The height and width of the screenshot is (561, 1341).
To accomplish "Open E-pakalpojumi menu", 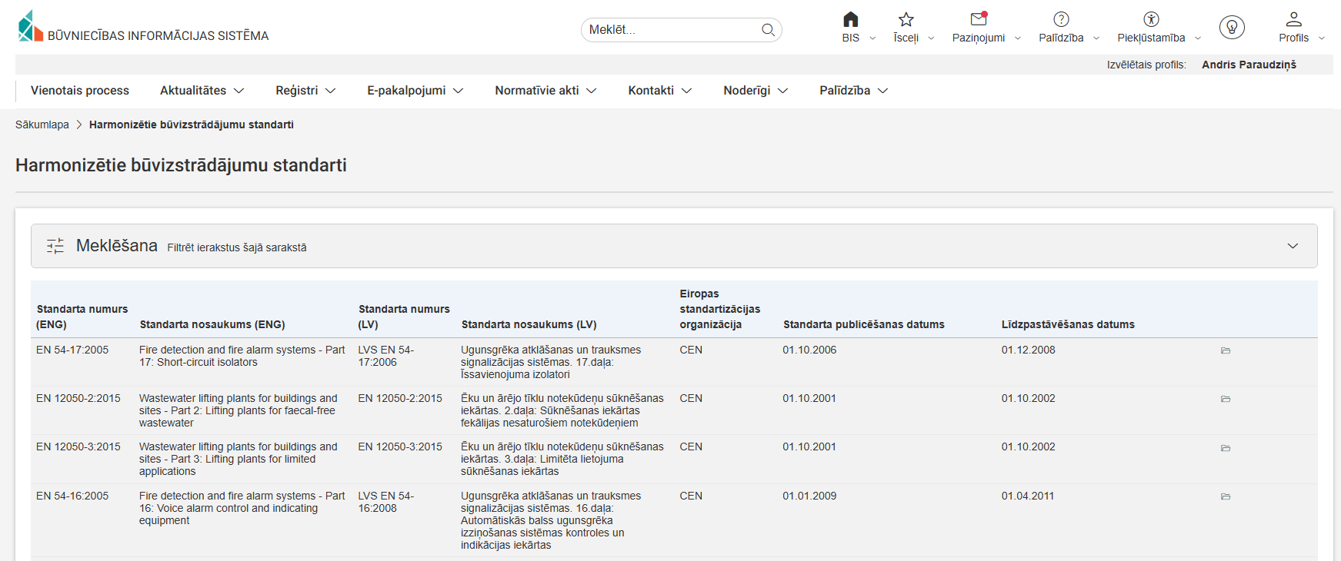I will (x=415, y=91).
